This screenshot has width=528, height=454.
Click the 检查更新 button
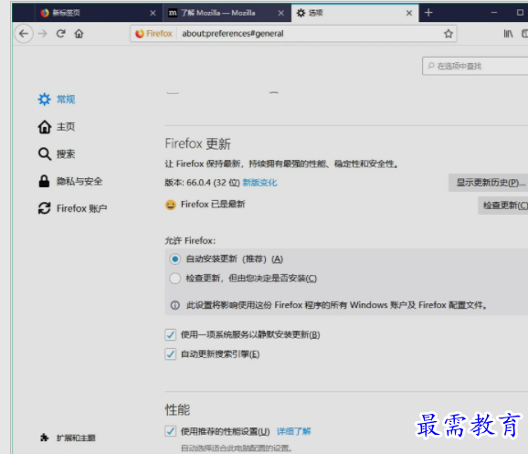[502, 206]
